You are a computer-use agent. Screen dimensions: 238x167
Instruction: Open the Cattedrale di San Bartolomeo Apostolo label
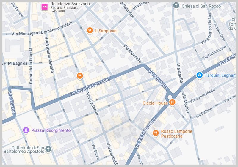[x=24, y=149]
